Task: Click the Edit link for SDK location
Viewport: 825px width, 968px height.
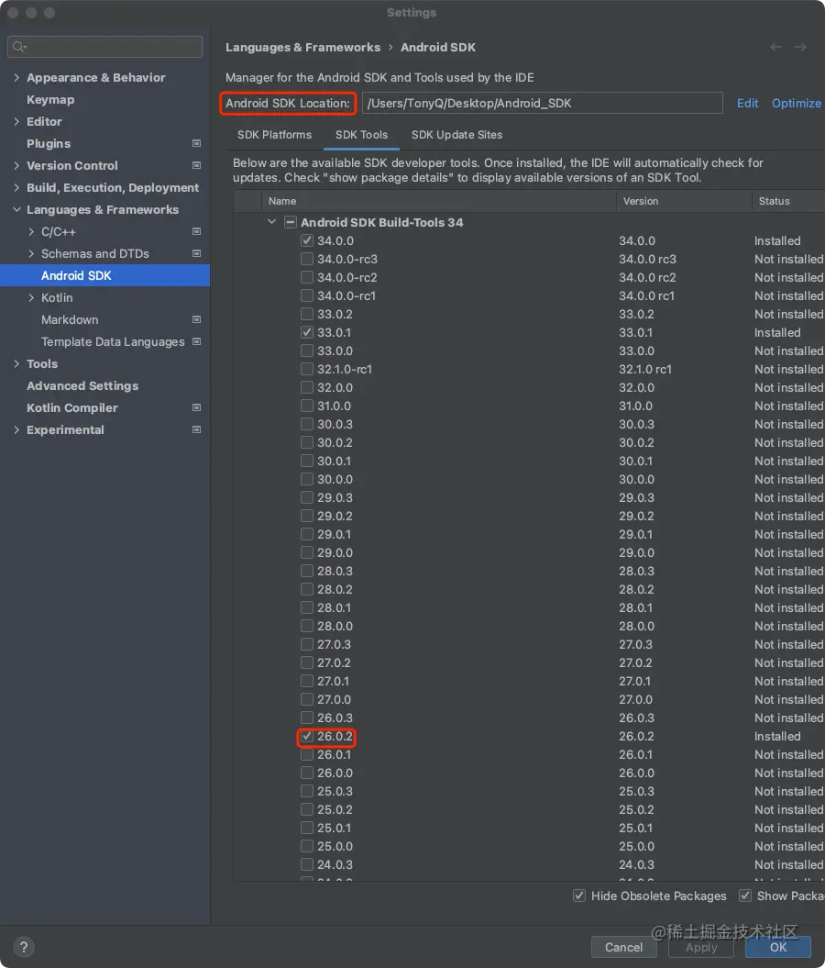Action: (x=747, y=103)
